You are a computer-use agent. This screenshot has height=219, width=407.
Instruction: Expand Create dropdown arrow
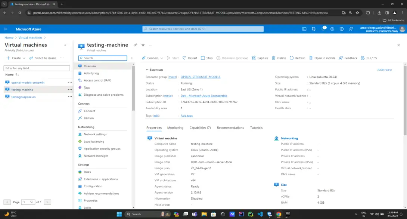pyautogui.click(x=24, y=58)
